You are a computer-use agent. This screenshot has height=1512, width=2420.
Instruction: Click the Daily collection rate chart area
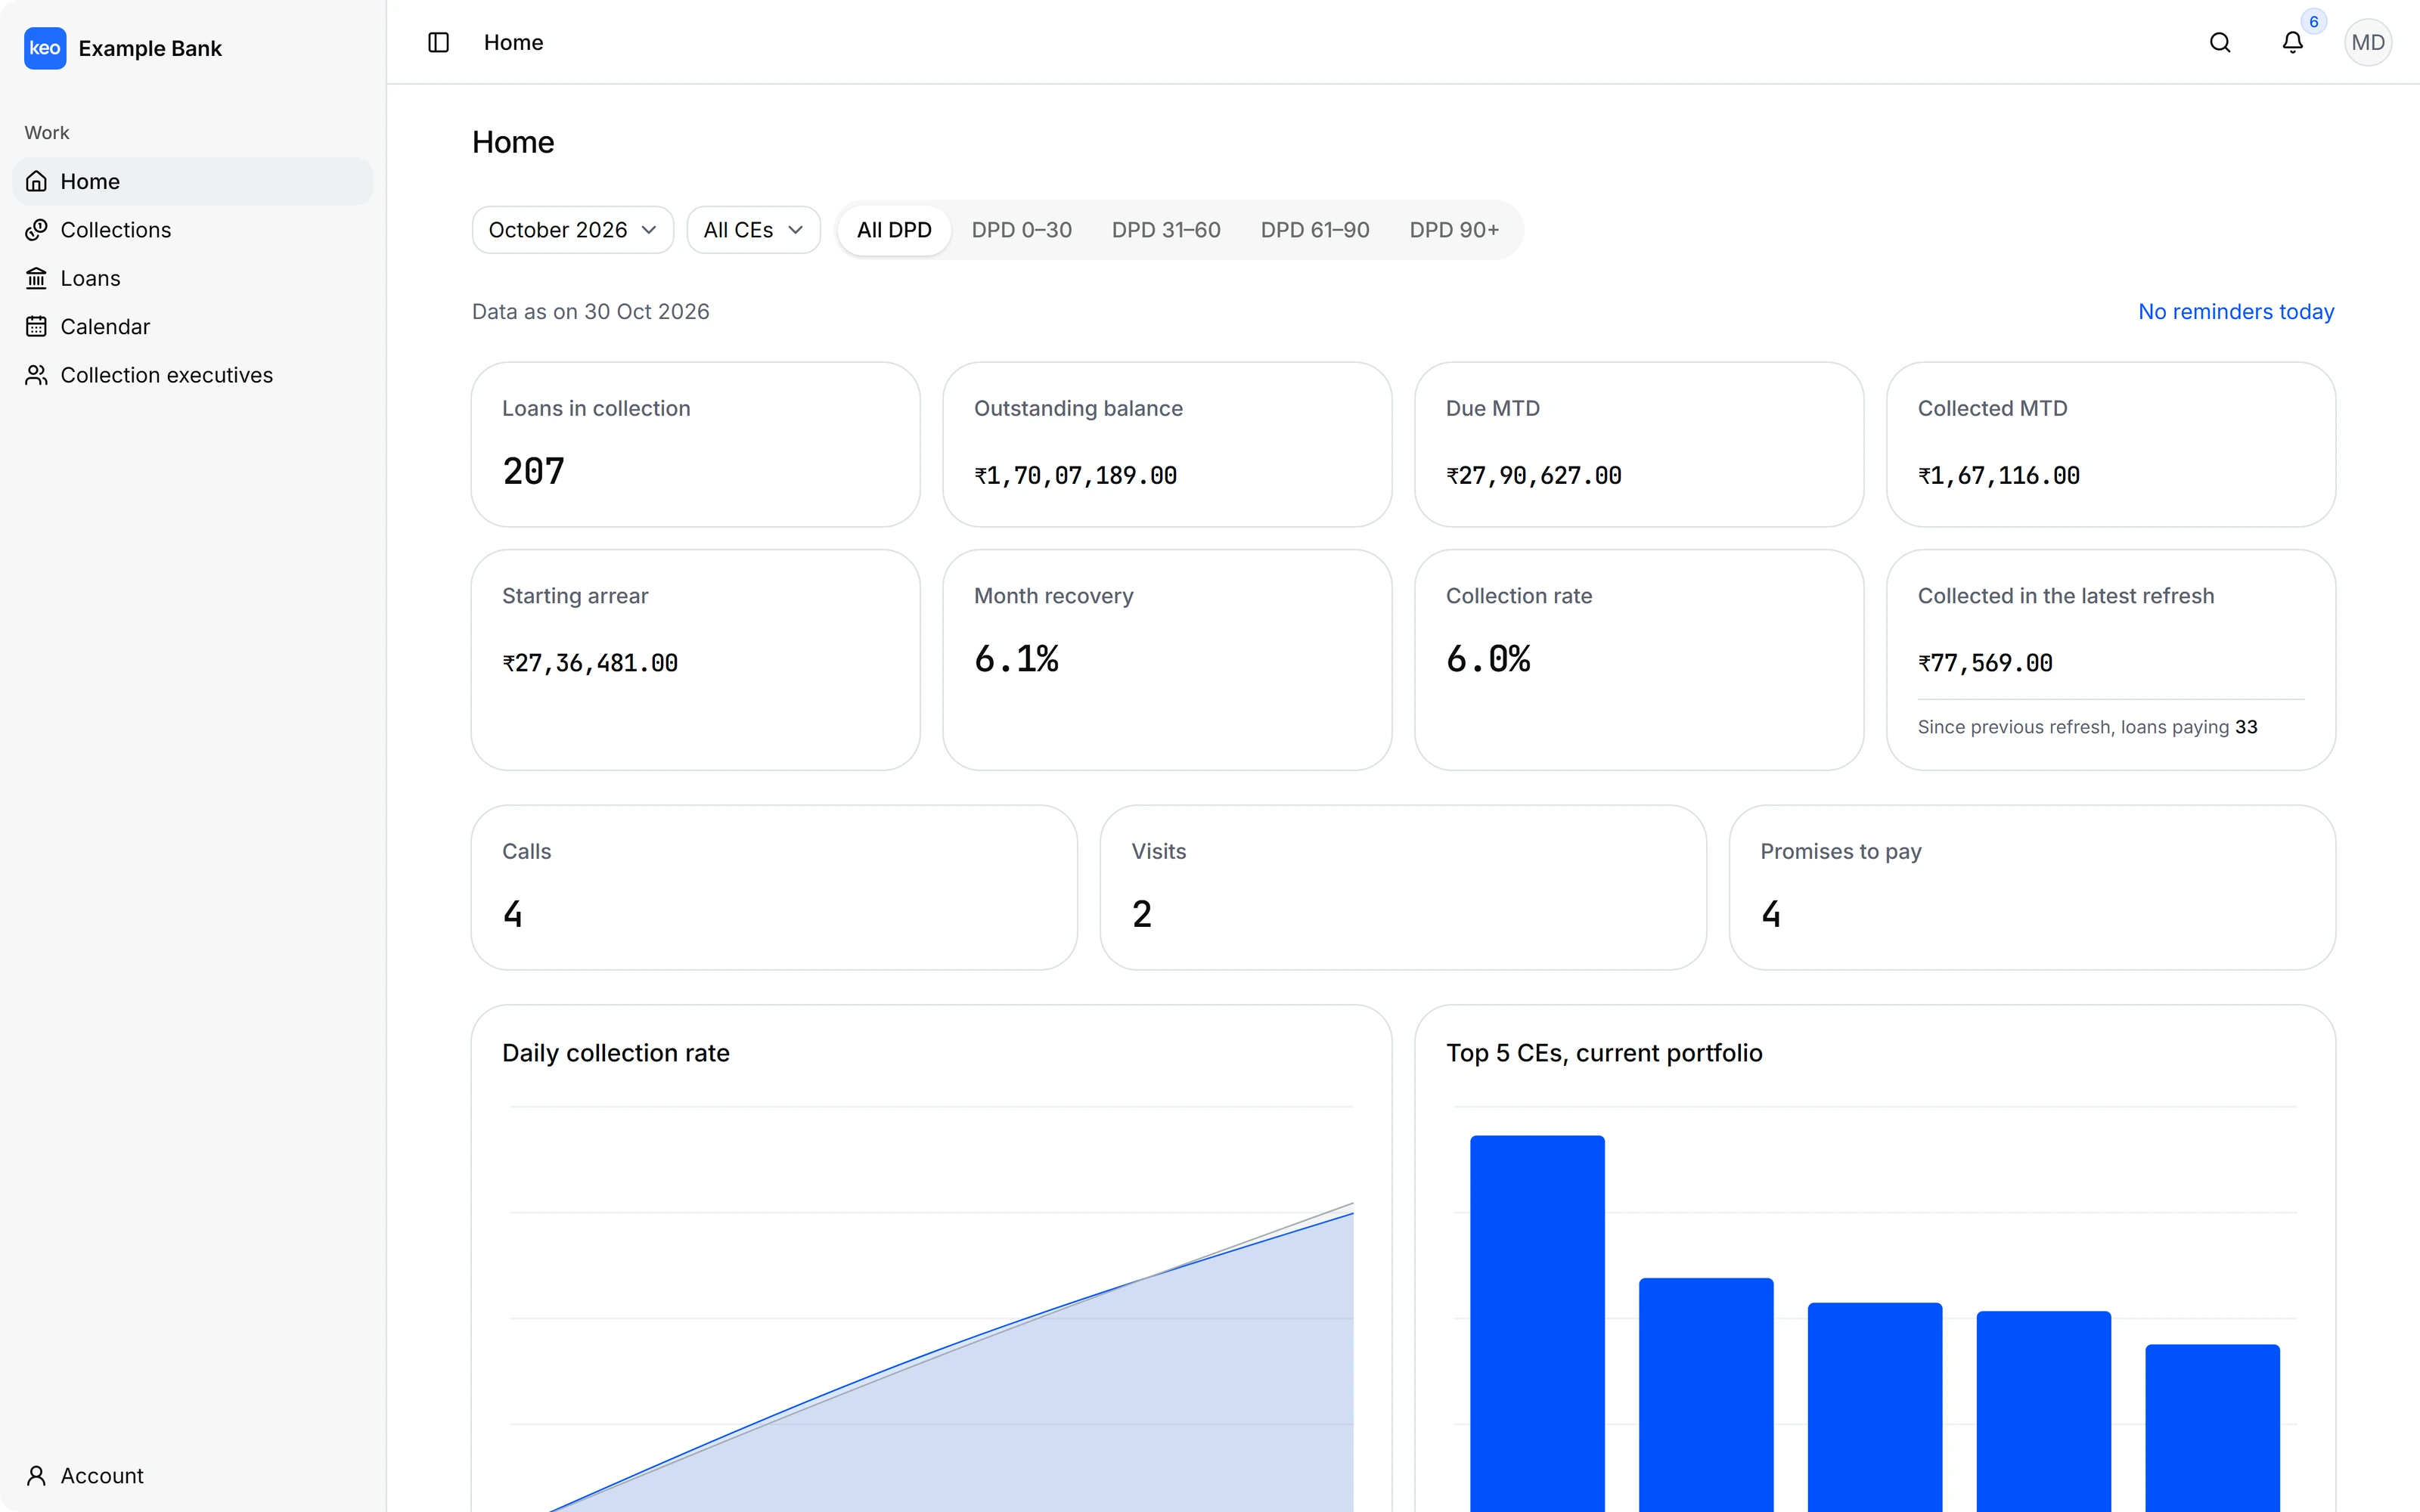(931, 1308)
